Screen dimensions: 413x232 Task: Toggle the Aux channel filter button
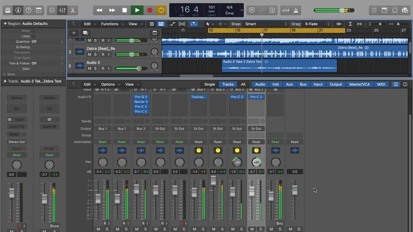(x=290, y=84)
